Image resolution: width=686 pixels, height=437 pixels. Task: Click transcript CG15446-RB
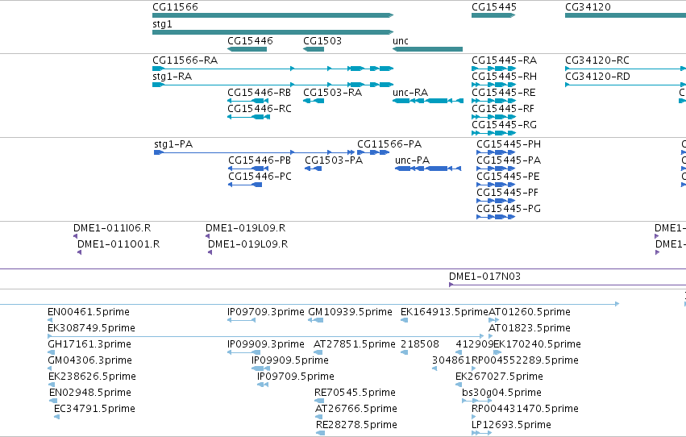point(247,101)
